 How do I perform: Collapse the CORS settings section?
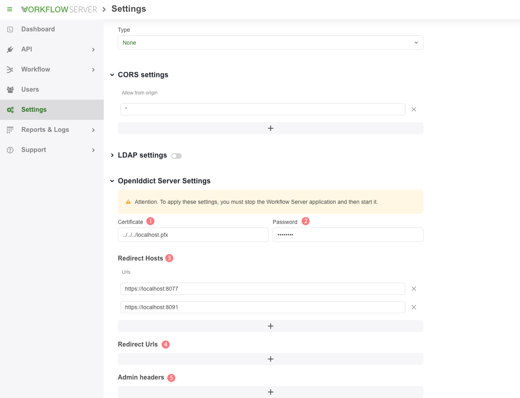(x=112, y=75)
